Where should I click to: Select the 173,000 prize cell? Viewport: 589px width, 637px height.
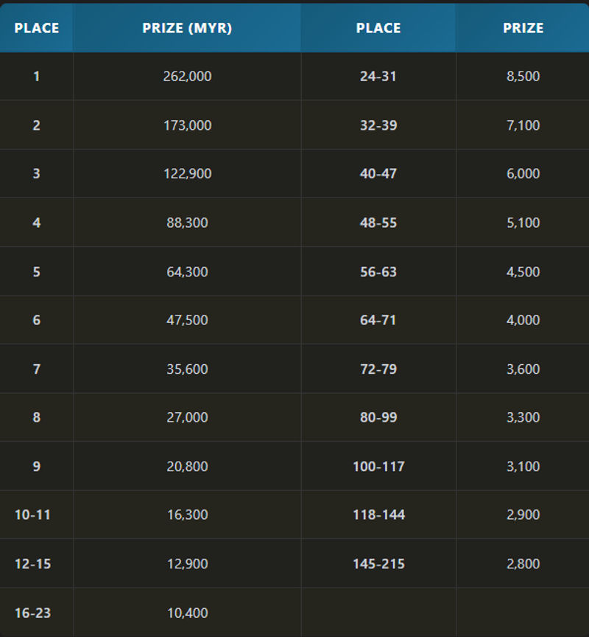point(187,125)
